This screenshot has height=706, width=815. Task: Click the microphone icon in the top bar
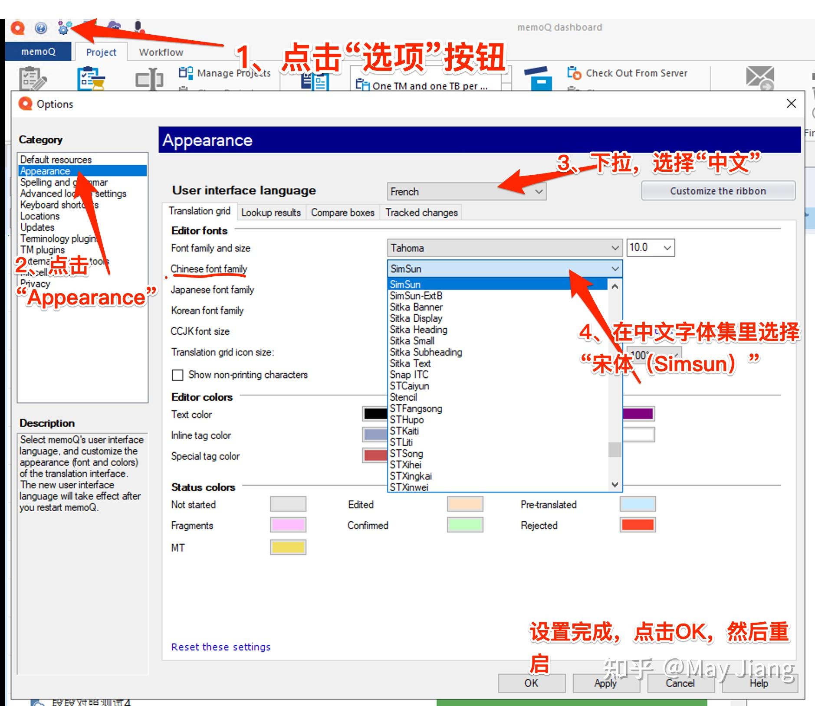[138, 27]
